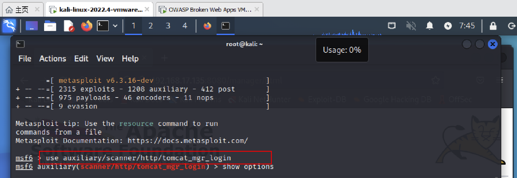This screenshot has width=517, height=178.
Task: Switch to workspace 1
Action: tap(134, 26)
